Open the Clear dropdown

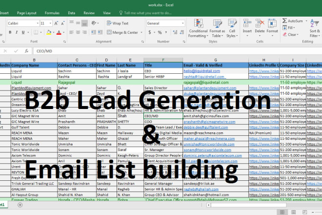tap(290, 35)
